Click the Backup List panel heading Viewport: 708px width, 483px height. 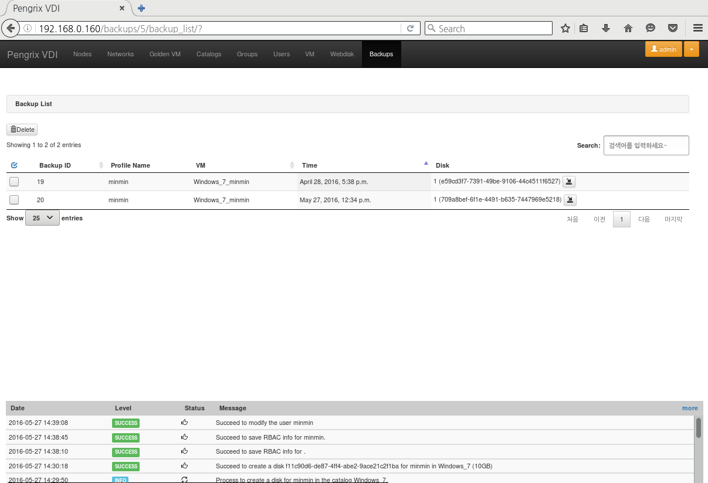tap(347, 104)
